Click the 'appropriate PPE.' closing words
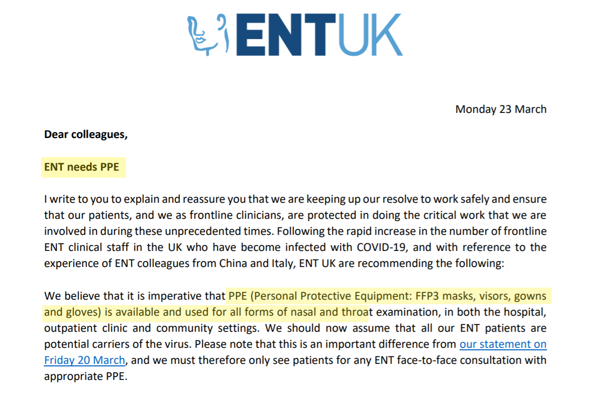Screen dimensions: 594x396 pyautogui.click(x=86, y=376)
